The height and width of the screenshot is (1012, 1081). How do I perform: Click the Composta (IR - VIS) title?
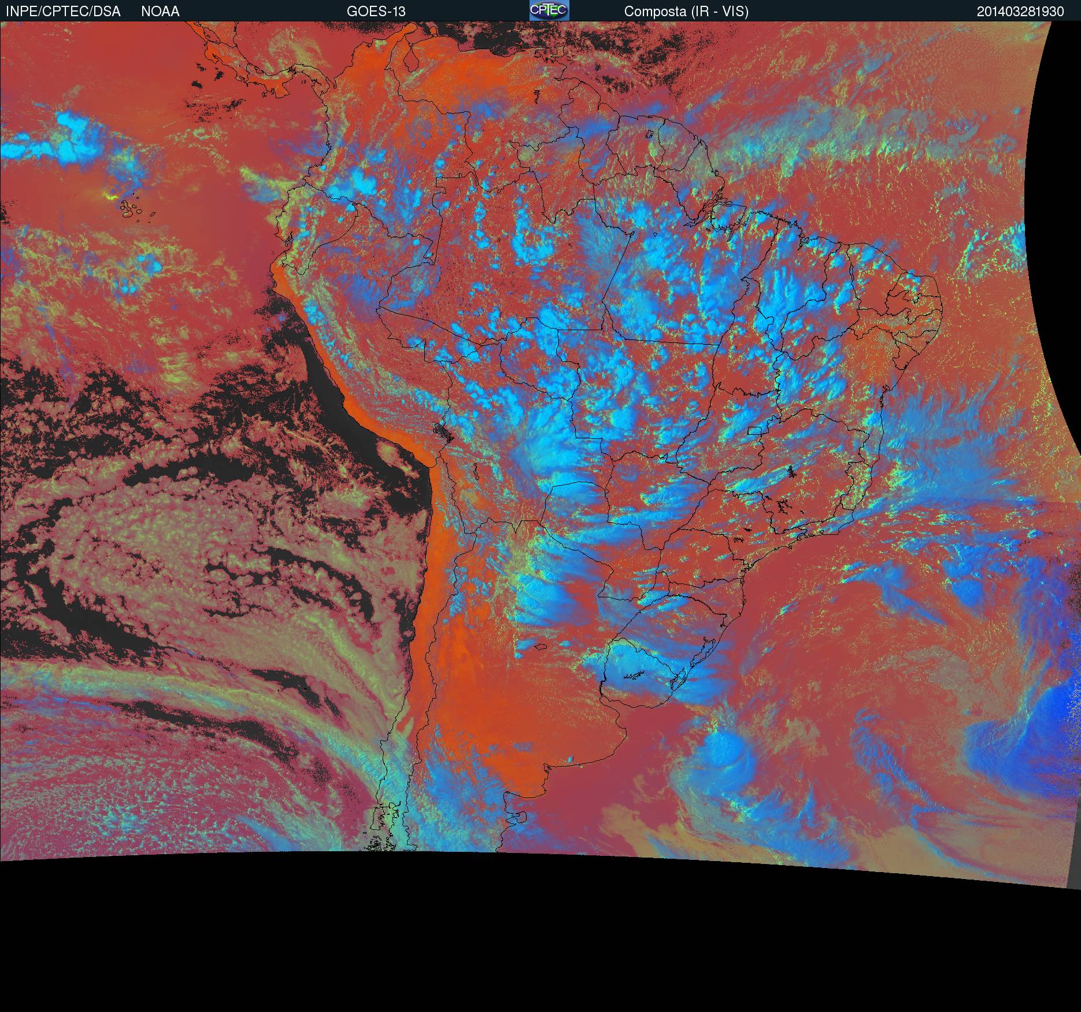point(686,12)
